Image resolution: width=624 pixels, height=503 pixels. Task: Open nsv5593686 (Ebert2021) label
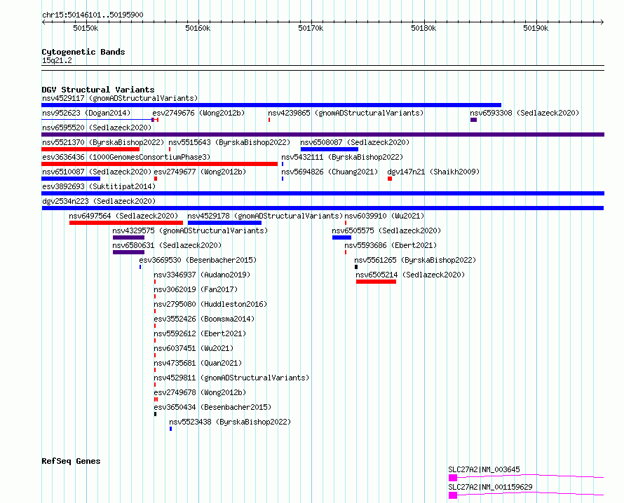391,245
